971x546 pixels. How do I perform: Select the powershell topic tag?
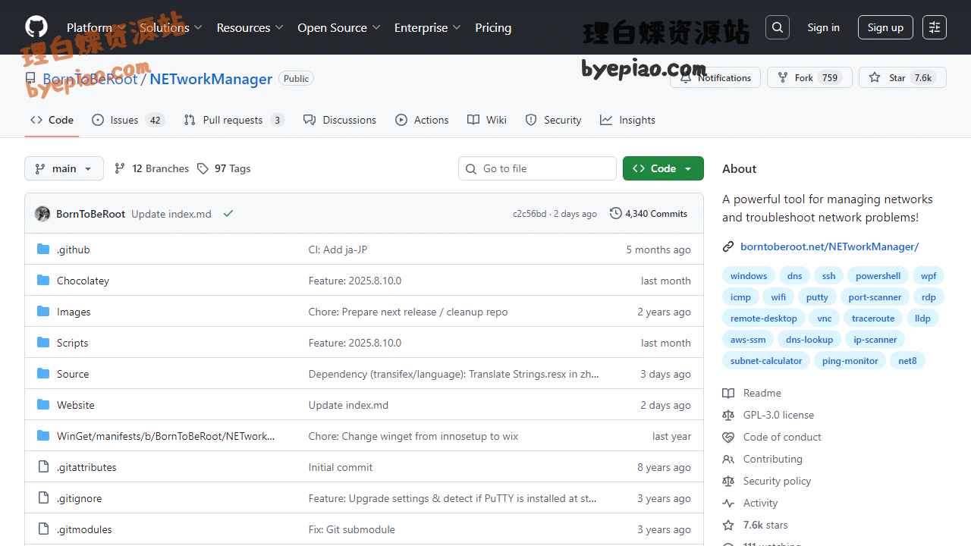pyautogui.click(x=878, y=276)
